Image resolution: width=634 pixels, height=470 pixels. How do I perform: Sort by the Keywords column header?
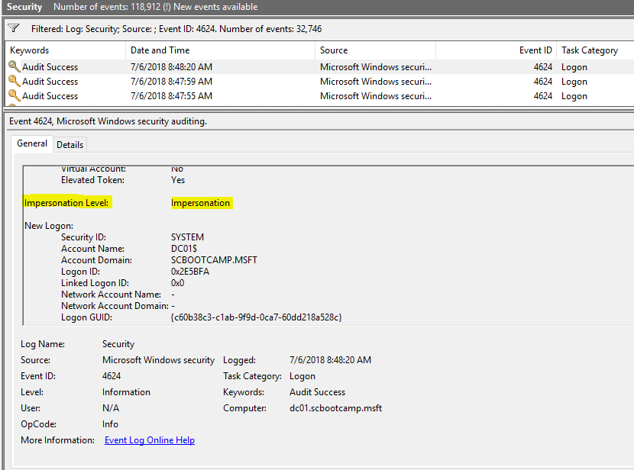(x=65, y=50)
